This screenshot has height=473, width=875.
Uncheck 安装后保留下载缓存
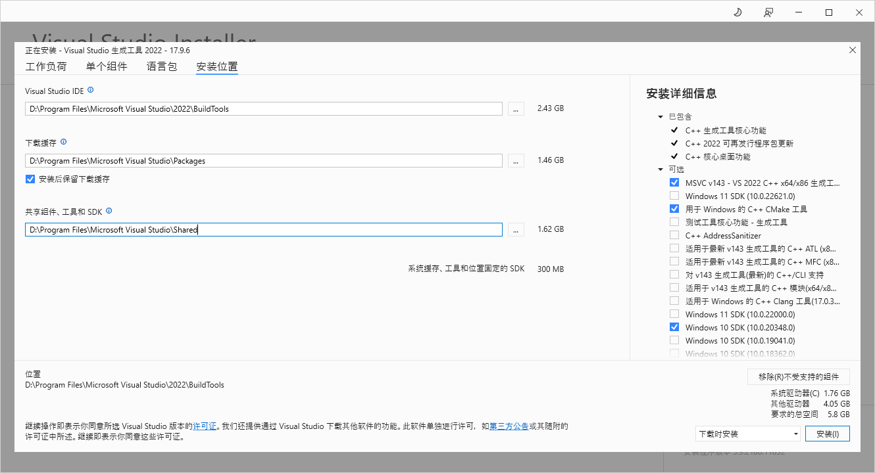click(30, 179)
